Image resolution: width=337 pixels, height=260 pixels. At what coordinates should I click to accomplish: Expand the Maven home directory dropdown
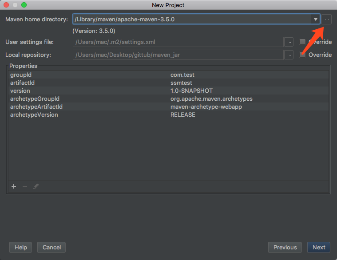(315, 19)
